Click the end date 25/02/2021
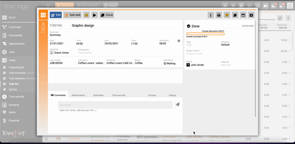Viewport: 295px width, 144px height. [x=111, y=43]
